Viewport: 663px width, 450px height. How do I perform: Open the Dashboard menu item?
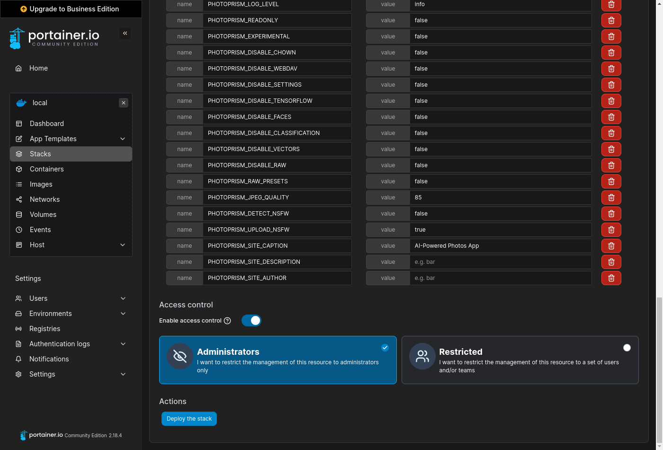tap(46, 124)
